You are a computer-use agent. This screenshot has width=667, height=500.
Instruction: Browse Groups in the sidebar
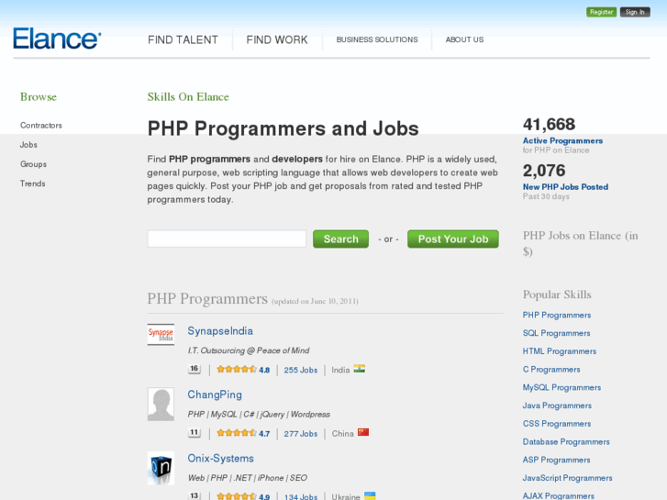pyautogui.click(x=33, y=164)
